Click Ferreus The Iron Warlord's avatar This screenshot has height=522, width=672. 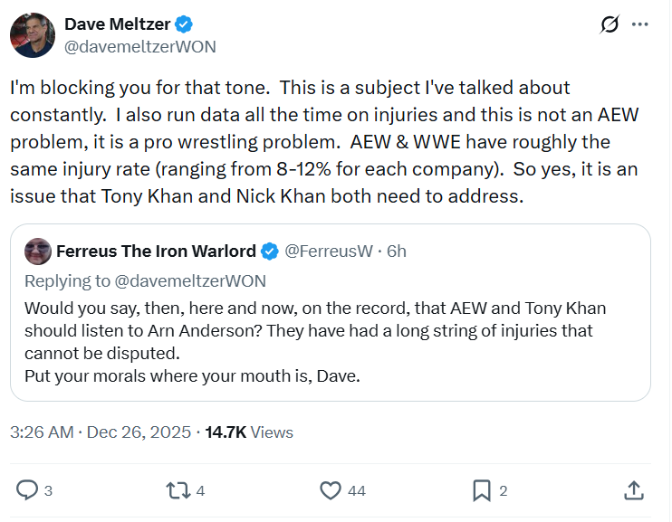pyautogui.click(x=38, y=252)
